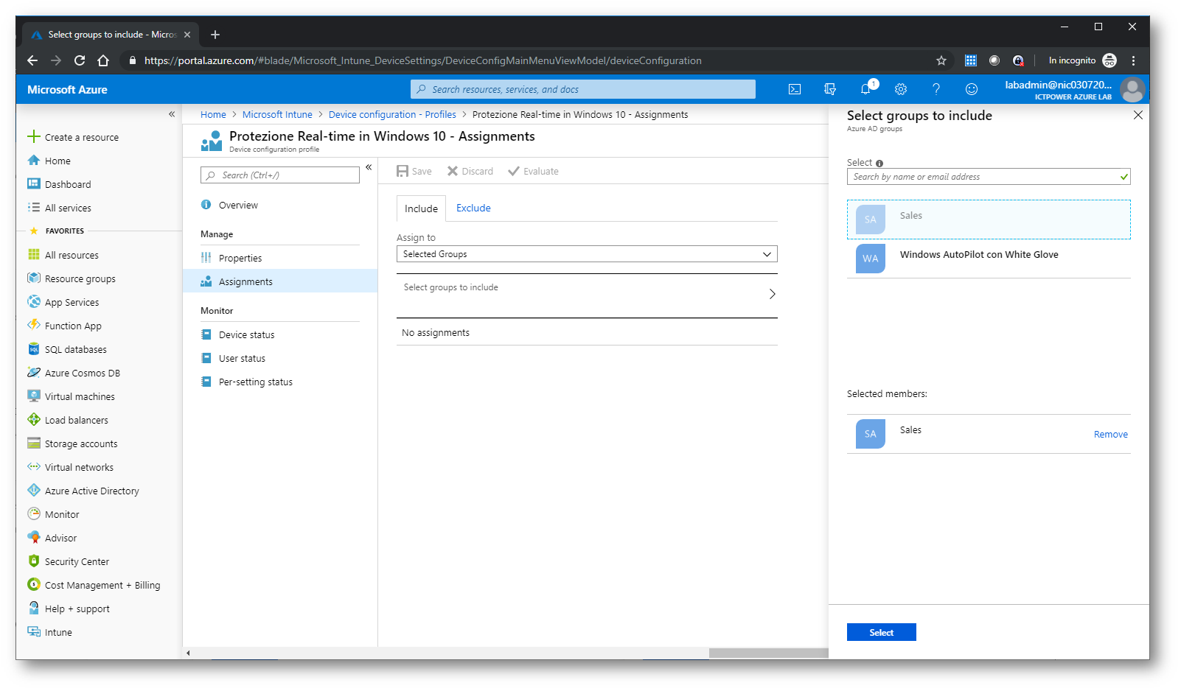Go to the browser home page
This screenshot has height=691, width=1181.
pos(103,60)
